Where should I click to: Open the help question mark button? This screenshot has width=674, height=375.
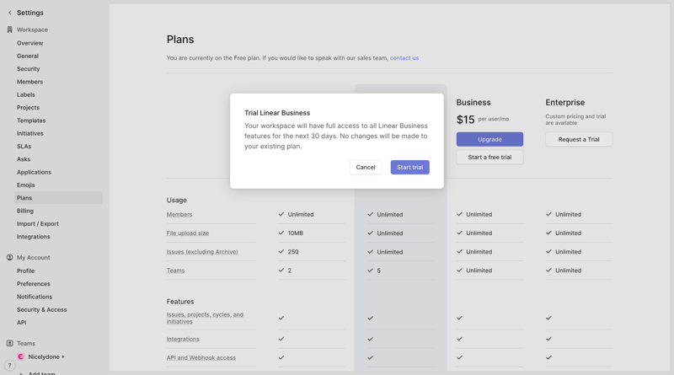9,365
